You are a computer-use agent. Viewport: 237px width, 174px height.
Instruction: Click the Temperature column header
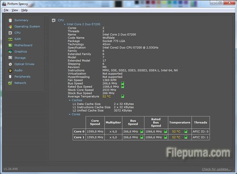point(180,122)
